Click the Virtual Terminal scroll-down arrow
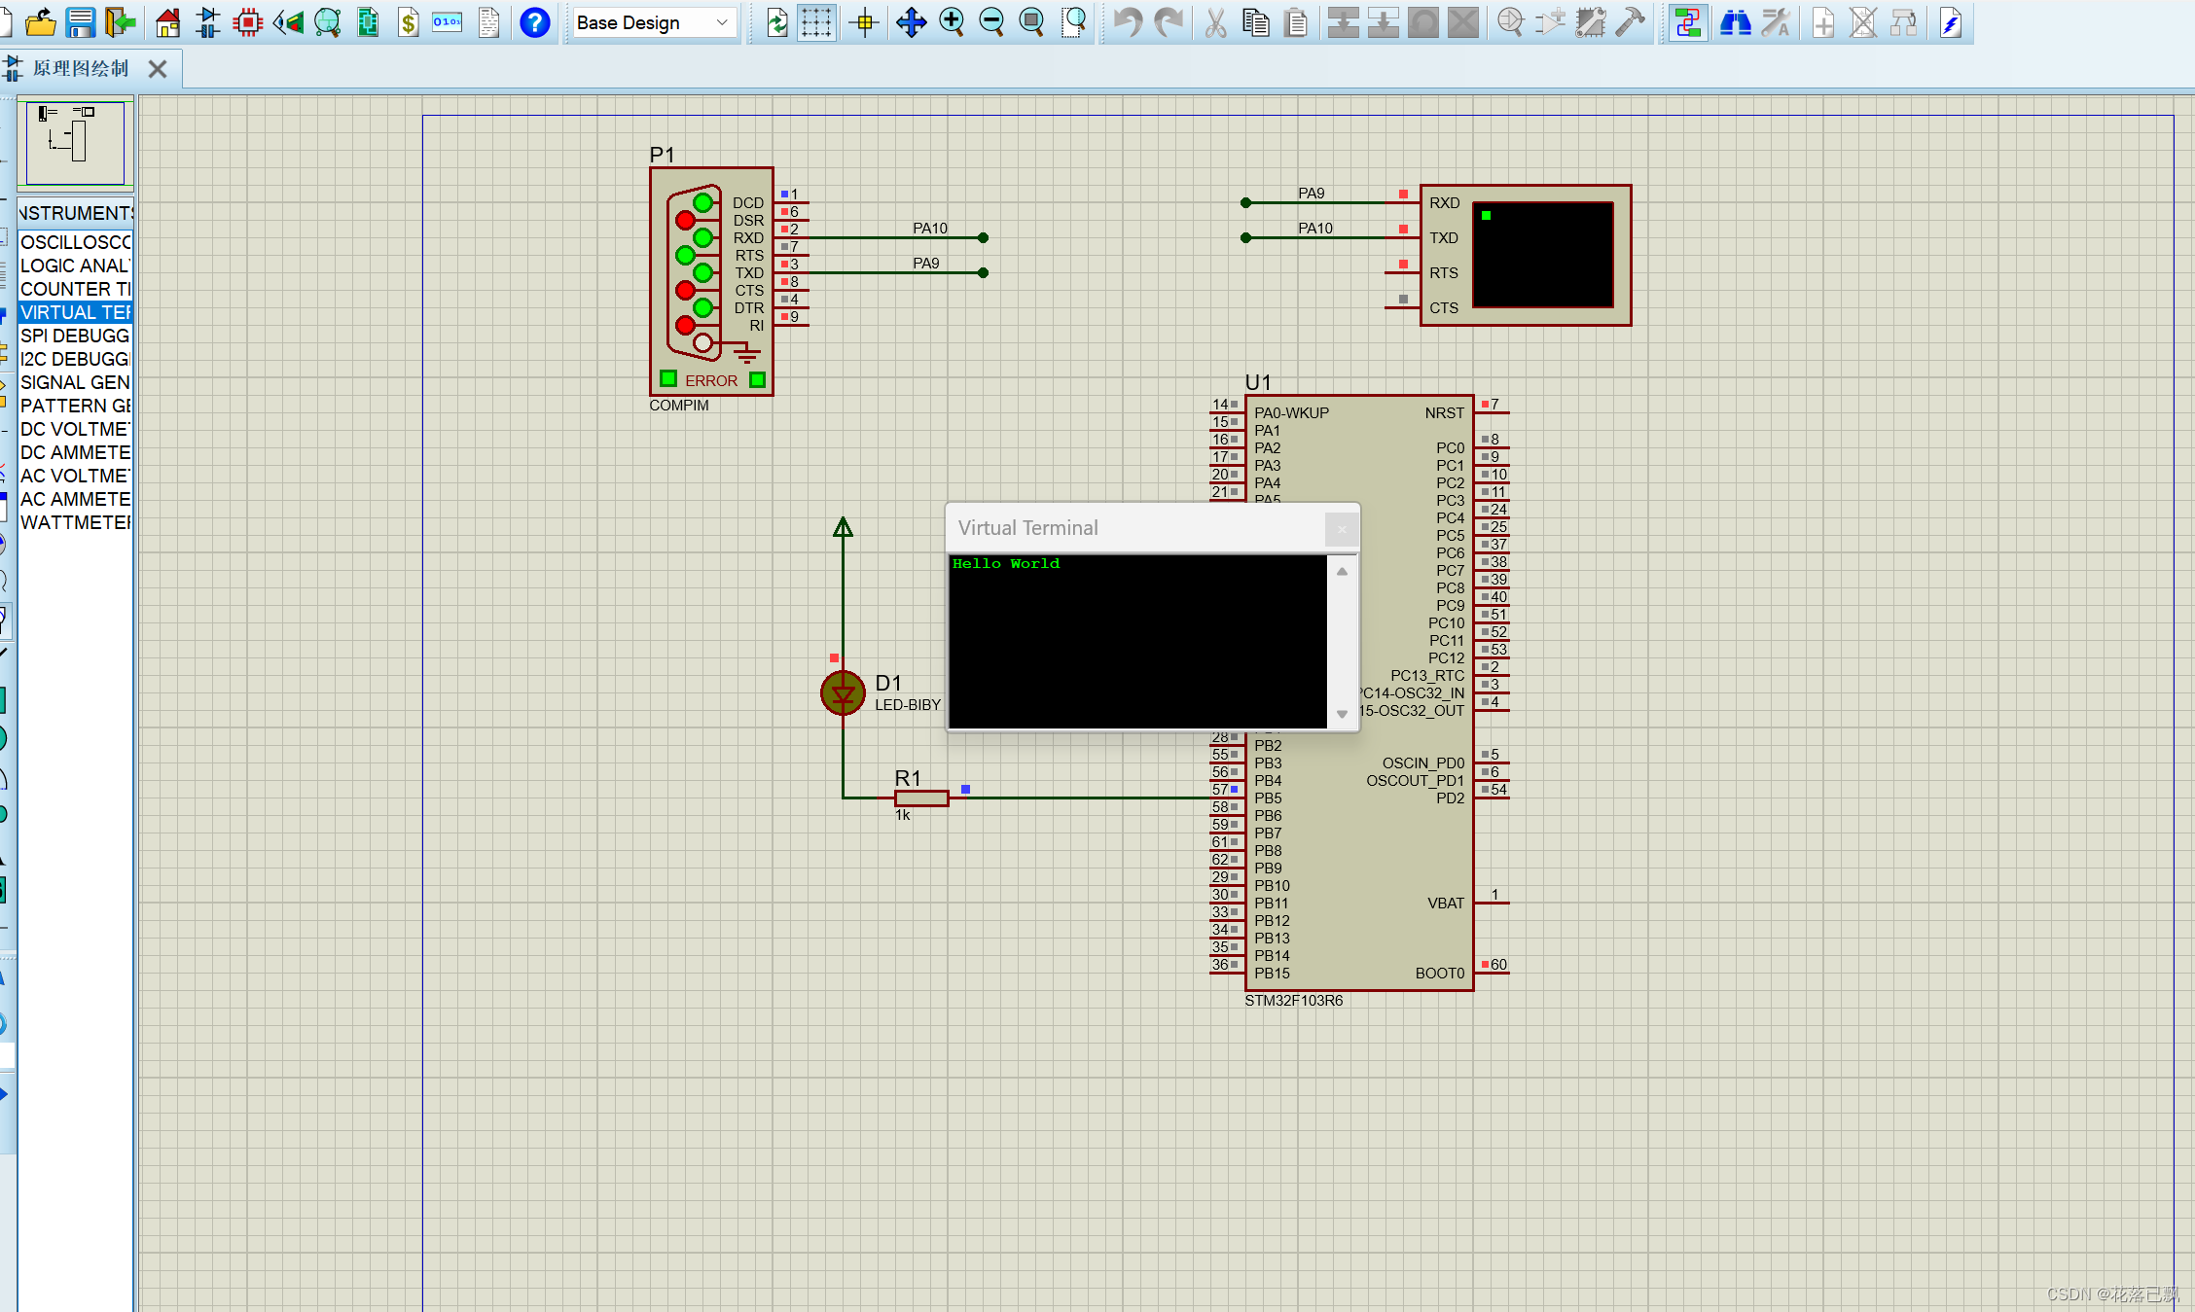Screen dimensions: 2195x1312 click(1343, 713)
